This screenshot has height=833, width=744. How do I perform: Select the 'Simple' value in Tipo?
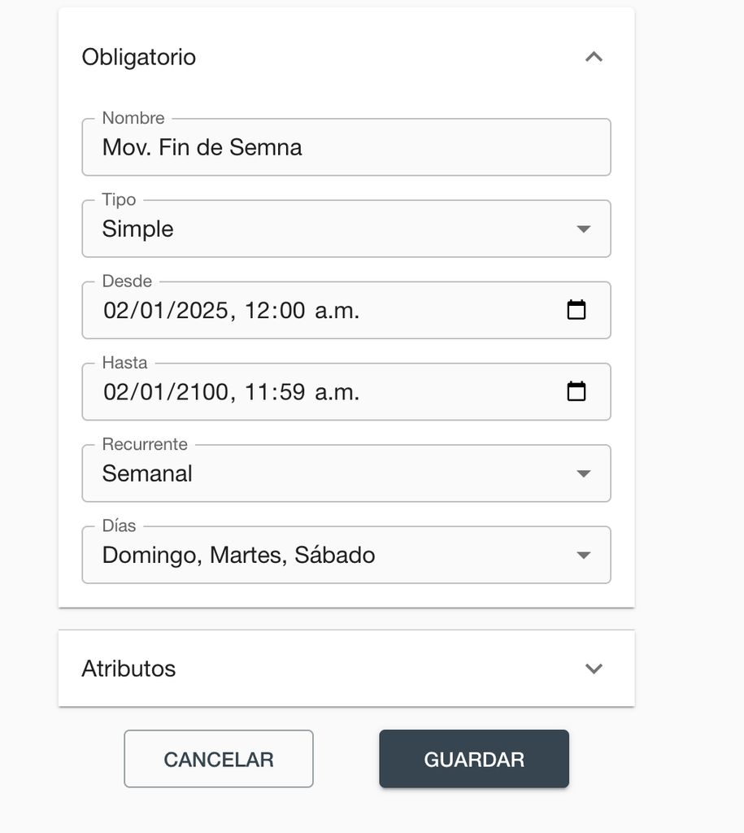[x=138, y=229]
